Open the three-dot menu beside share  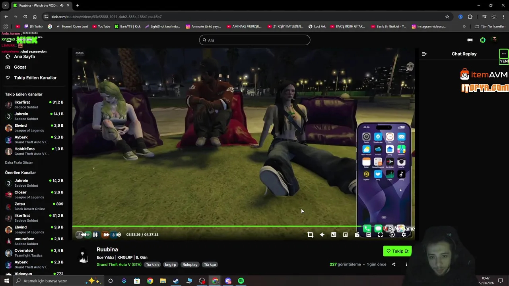point(406,265)
